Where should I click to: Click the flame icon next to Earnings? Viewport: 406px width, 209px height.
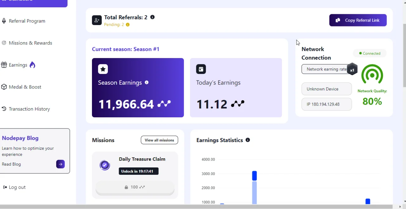click(x=32, y=65)
